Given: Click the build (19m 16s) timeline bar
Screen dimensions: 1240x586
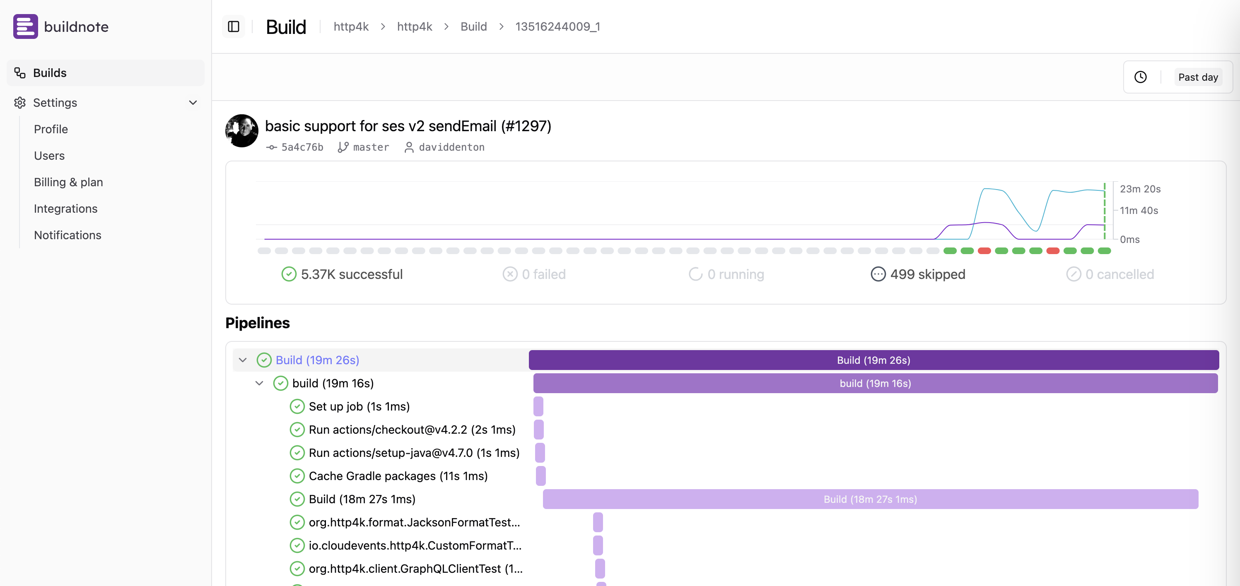Looking at the screenshot, I should (876, 383).
